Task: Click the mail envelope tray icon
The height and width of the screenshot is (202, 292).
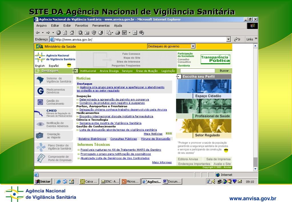Action: coord(240,181)
